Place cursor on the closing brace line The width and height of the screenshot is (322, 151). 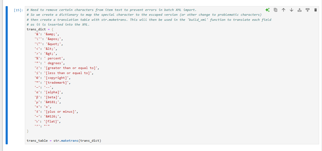click(x=28, y=131)
